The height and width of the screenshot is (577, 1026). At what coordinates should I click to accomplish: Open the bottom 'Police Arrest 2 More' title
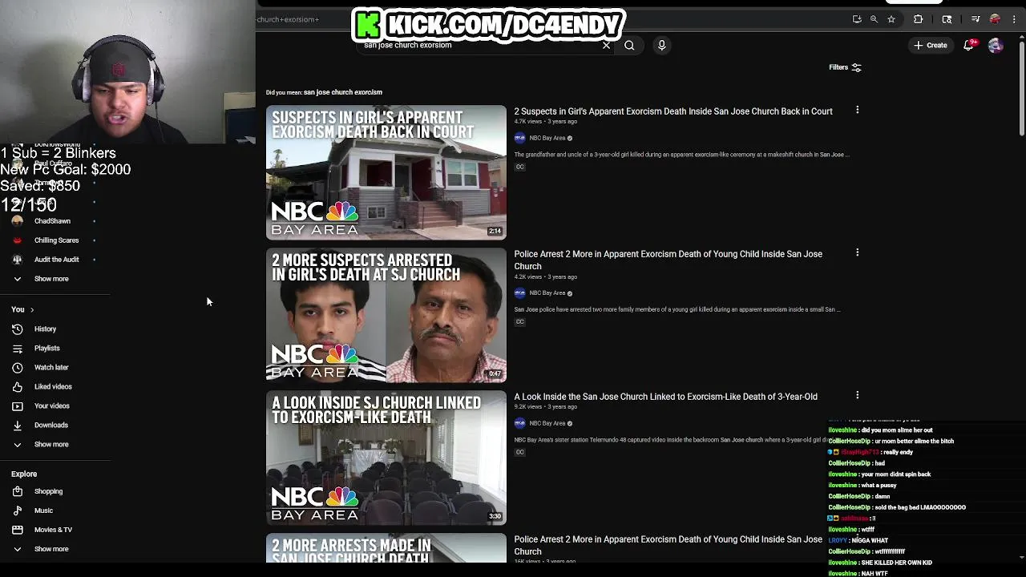[668, 545]
